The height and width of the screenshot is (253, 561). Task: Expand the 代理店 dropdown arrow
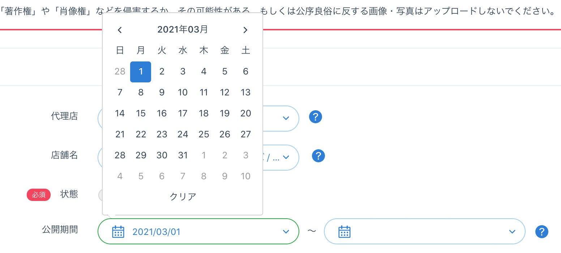pos(286,118)
